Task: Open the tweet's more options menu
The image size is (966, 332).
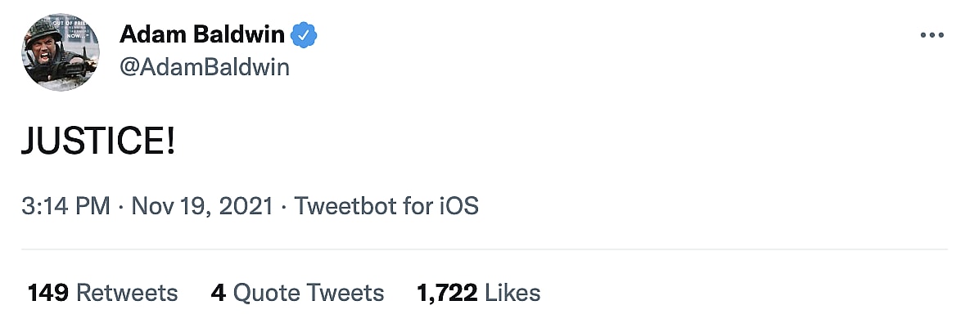Action: [x=932, y=35]
